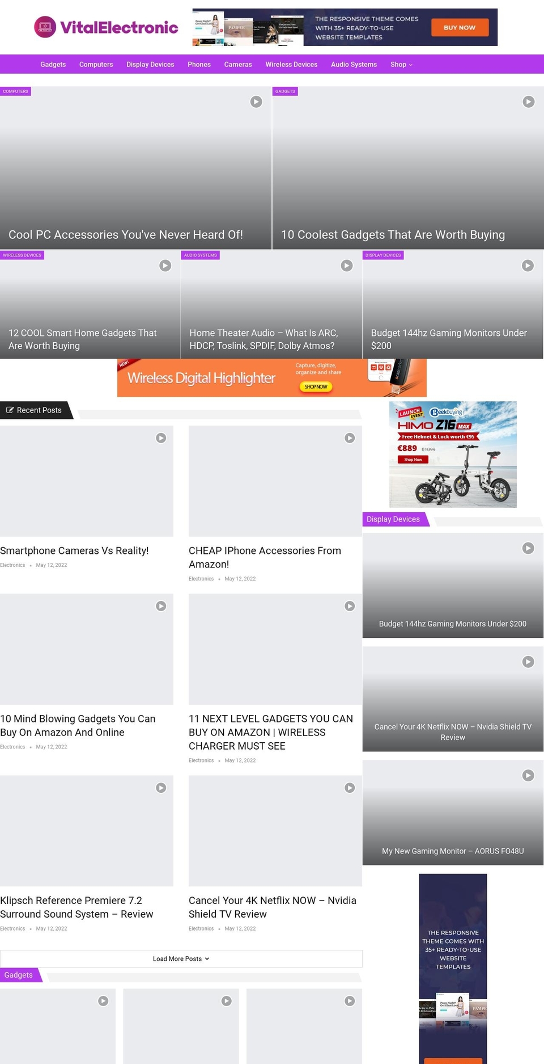Open 10 Mind Blowing Gadgets post title
This screenshot has height=1064, width=544.
[x=78, y=725]
